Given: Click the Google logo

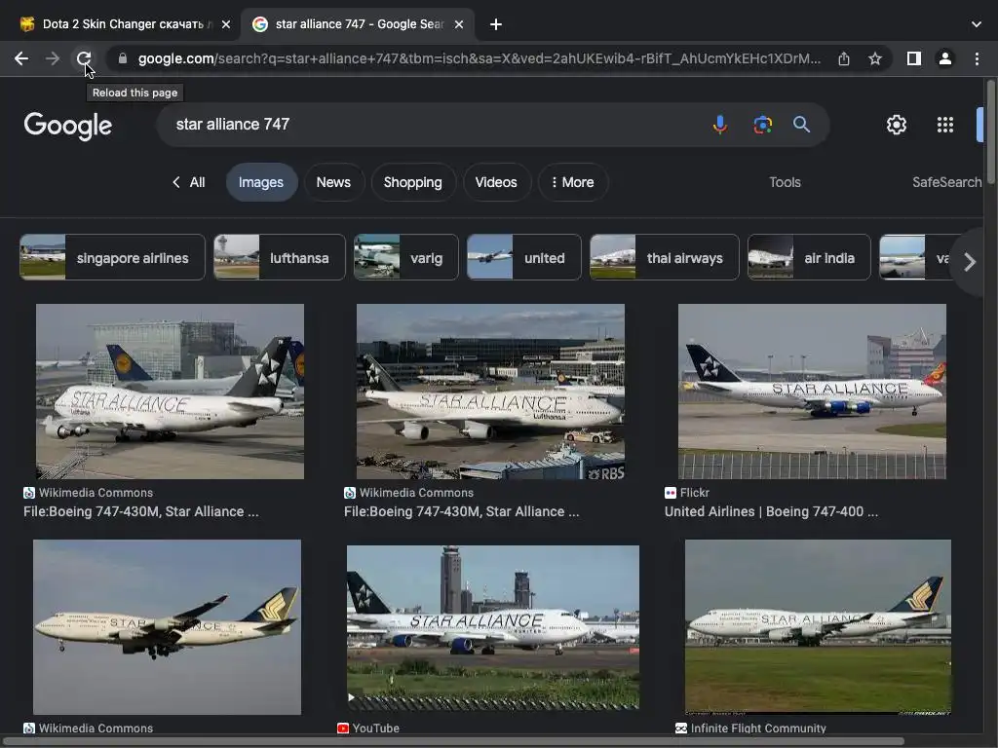Looking at the screenshot, I should 68,126.
